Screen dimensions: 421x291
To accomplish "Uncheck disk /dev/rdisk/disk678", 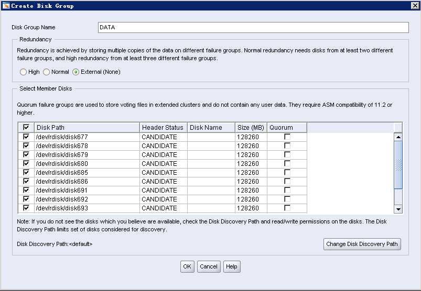I will pyautogui.click(x=26, y=145).
